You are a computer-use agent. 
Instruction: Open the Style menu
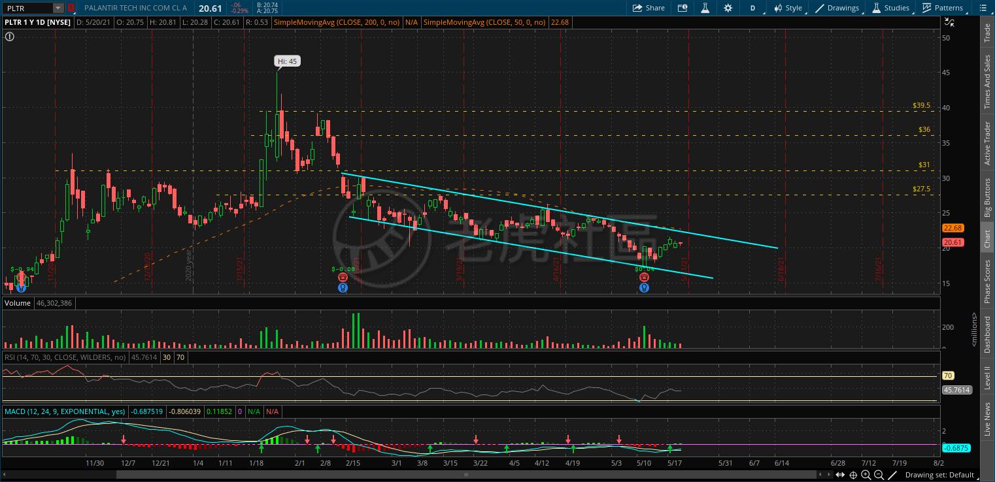[788, 8]
